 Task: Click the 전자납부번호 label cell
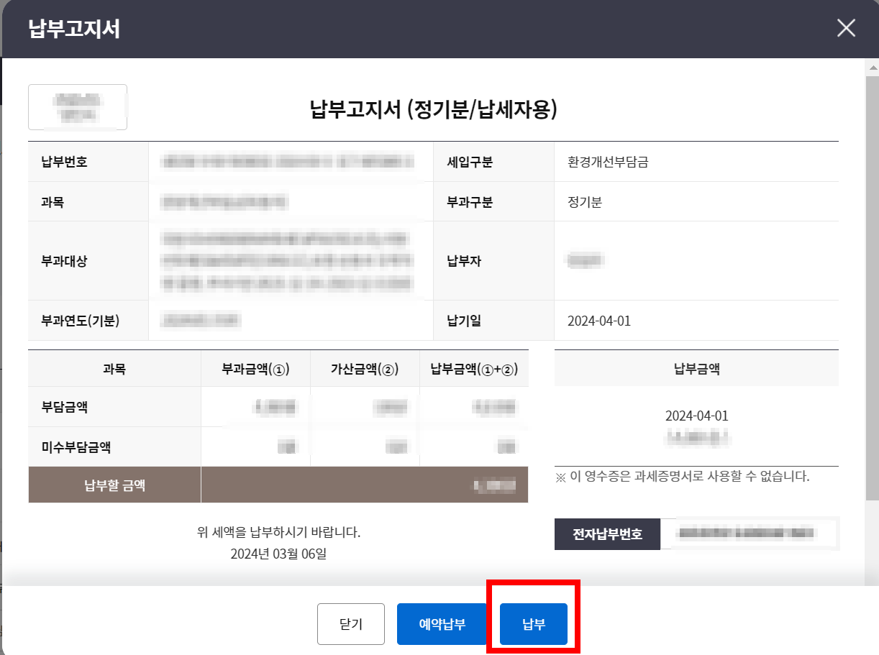click(x=606, y=534)
